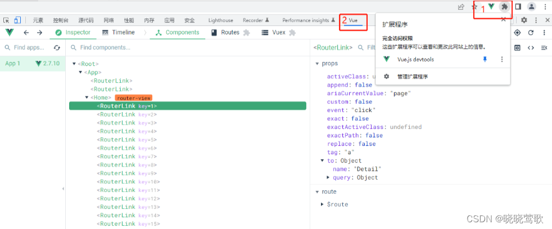
Task: Select App 1 in the apps list
Action: point(33,64)
